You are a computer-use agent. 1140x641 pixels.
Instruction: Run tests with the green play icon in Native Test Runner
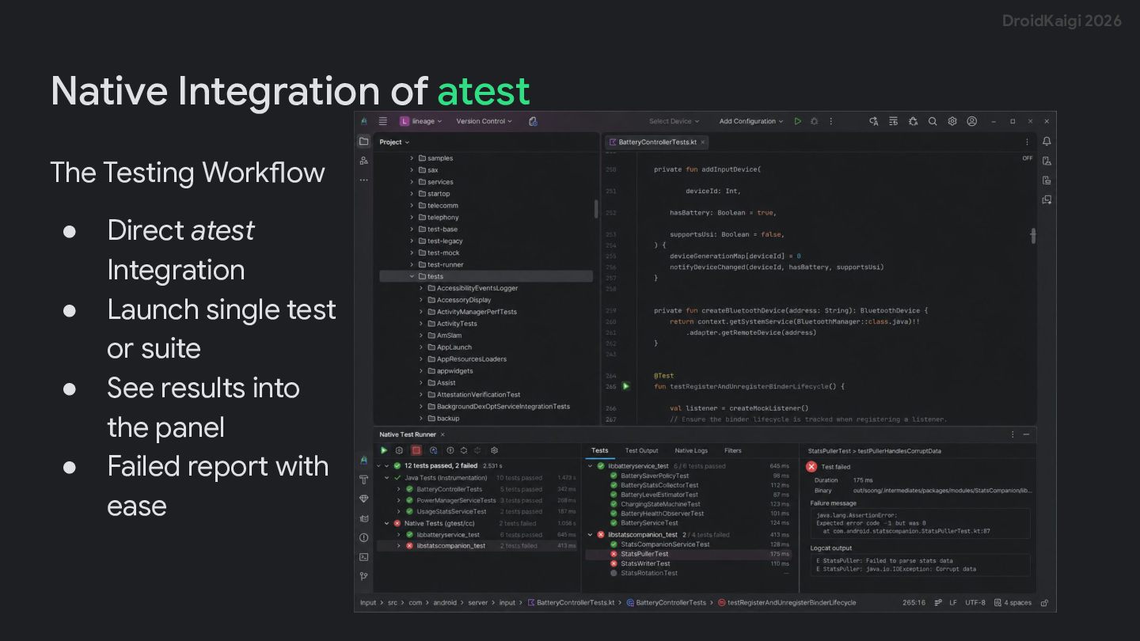pyautogui.click(x=384, y=450)
